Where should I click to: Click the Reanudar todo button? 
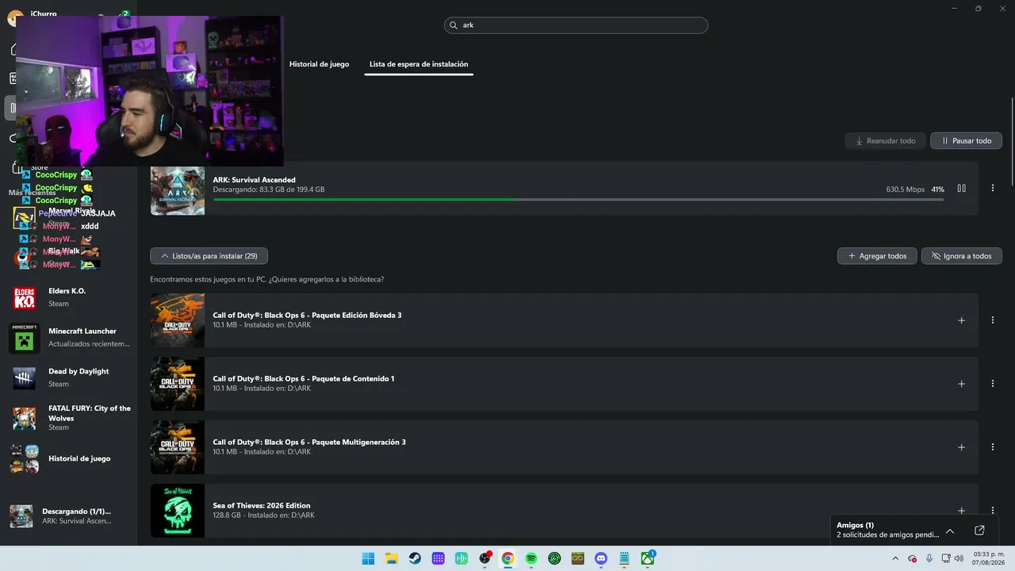point(885,141)
